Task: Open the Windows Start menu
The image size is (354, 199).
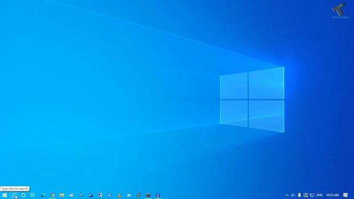Action: [x=4, y=195]
